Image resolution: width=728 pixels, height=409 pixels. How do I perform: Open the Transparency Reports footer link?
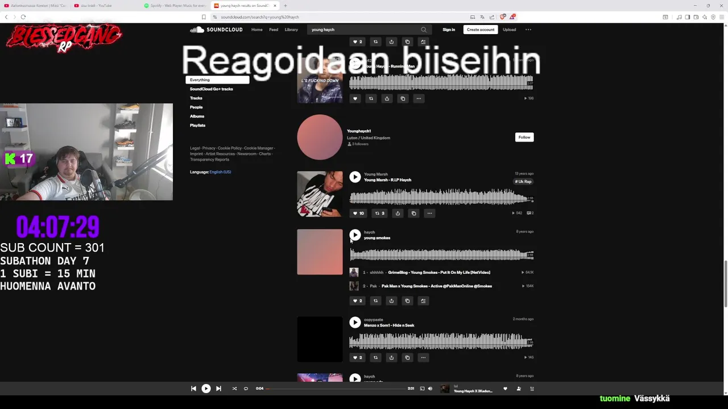point(209,160)
